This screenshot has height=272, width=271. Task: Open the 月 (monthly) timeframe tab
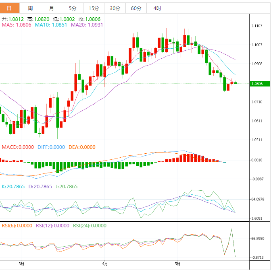(x=51, y=8)
